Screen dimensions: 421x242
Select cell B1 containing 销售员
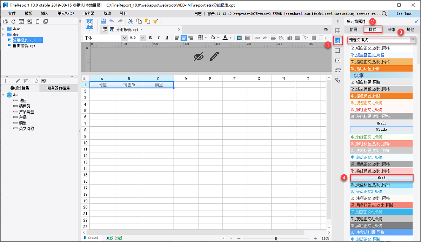(129, 85)
